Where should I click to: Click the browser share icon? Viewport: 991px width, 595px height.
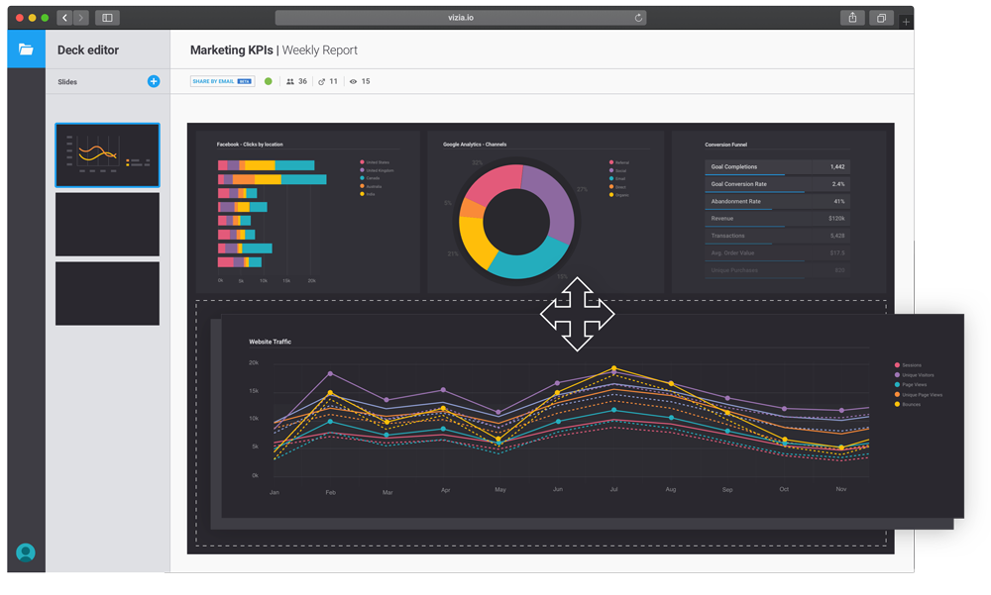(852, 18)
